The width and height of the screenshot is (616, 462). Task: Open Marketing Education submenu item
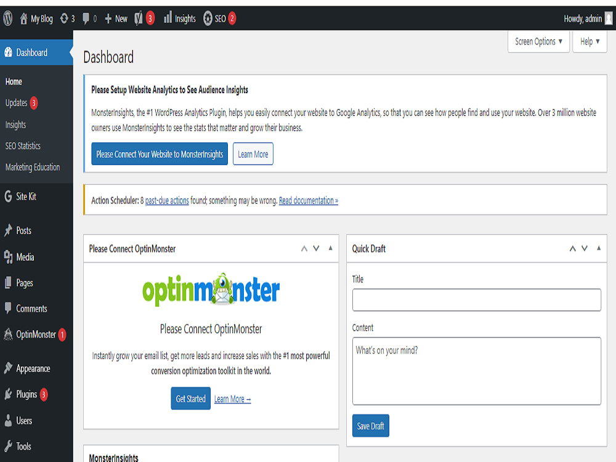point(33,167)
